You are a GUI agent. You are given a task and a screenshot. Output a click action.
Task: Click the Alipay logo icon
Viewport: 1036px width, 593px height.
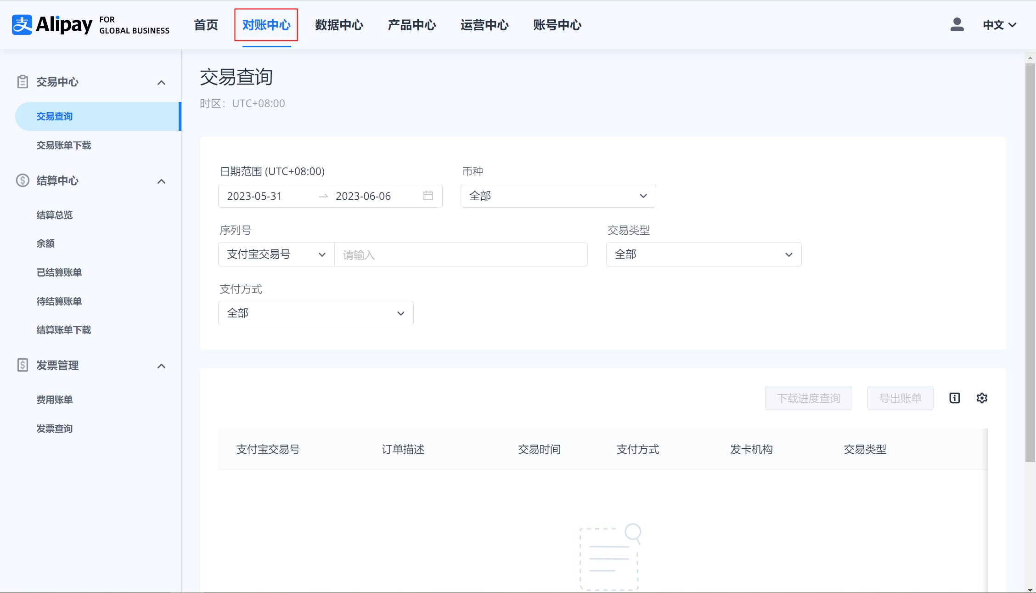tap(22, 25)
